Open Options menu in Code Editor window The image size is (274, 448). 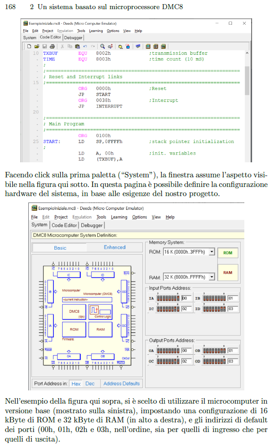pyautogui.click(x=113, y=31)
